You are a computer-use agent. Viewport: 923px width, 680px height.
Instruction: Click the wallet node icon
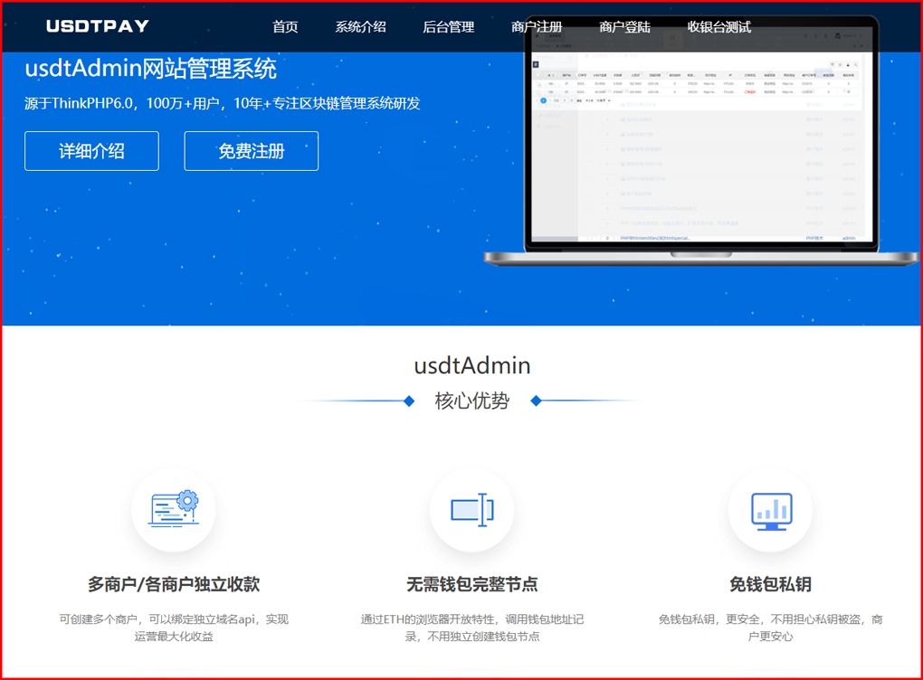click(472, 509)
